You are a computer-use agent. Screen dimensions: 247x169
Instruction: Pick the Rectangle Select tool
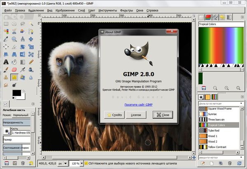[x=6, y=23]
